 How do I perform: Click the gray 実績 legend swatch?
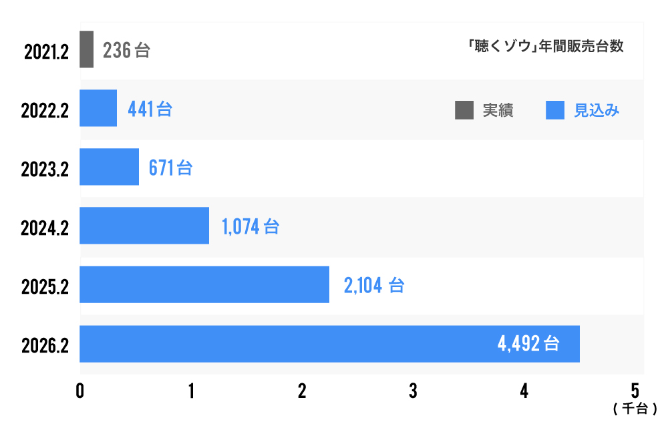coord(464,110)
